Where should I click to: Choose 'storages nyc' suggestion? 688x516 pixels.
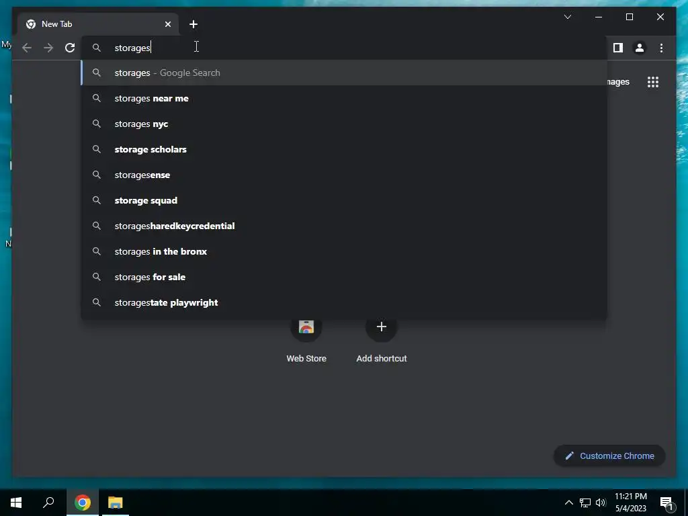pos(344,124)
